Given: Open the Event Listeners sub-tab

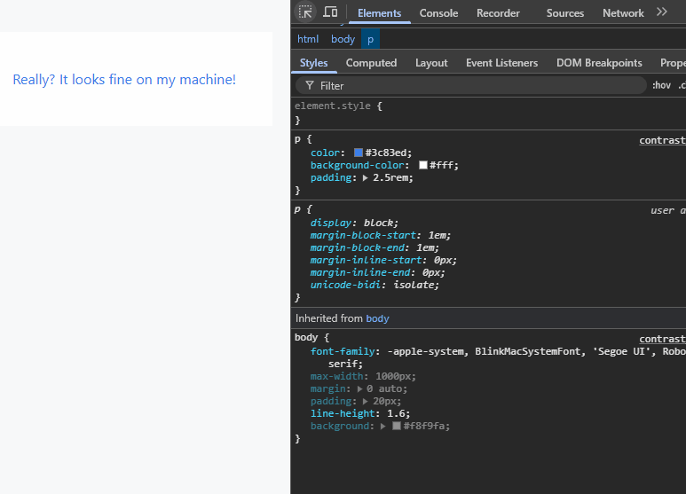Looking at the screenshot, I should pyautogui.click(x=501, y=63).
